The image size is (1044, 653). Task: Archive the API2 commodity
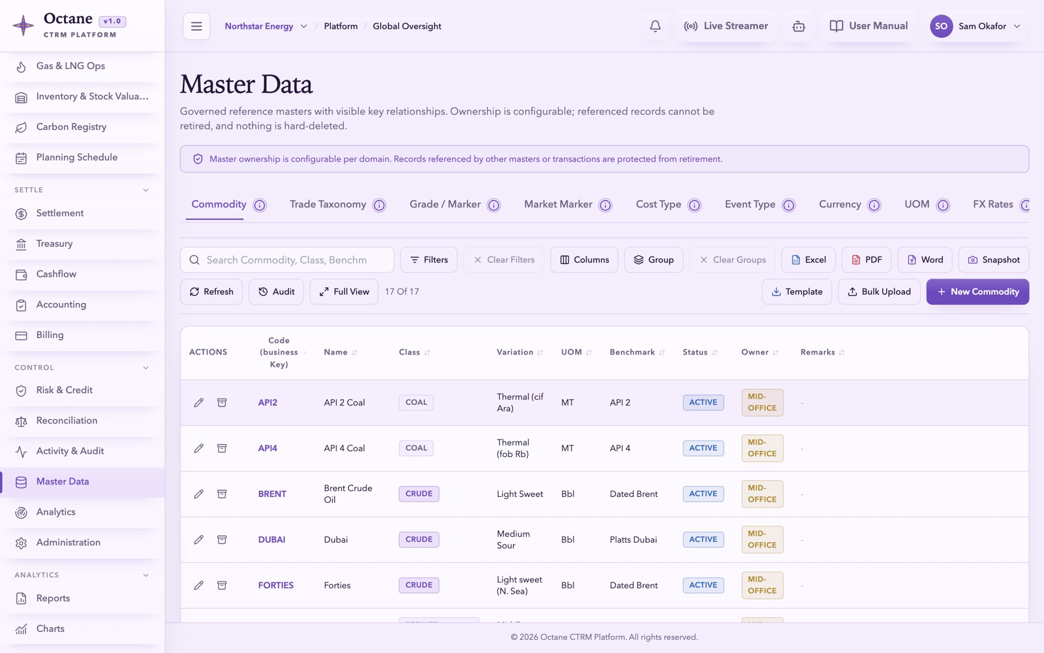point(222,403)
